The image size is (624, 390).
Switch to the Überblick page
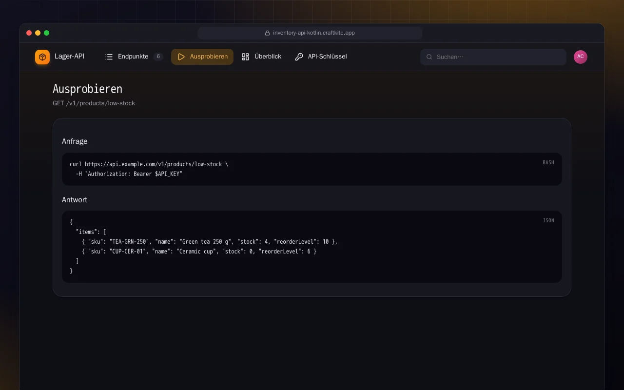click(261, 57)
